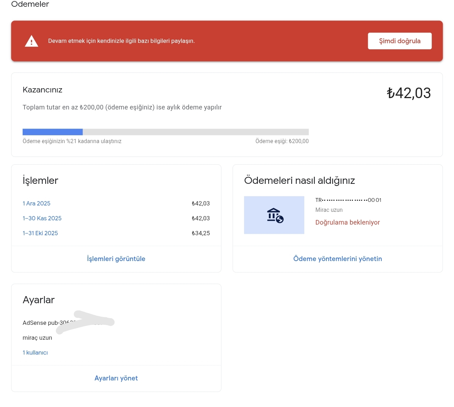454x407 pixels.
Task: Click the Ödeme eşiği: ₺200,00 label
Action: (282, 141)
